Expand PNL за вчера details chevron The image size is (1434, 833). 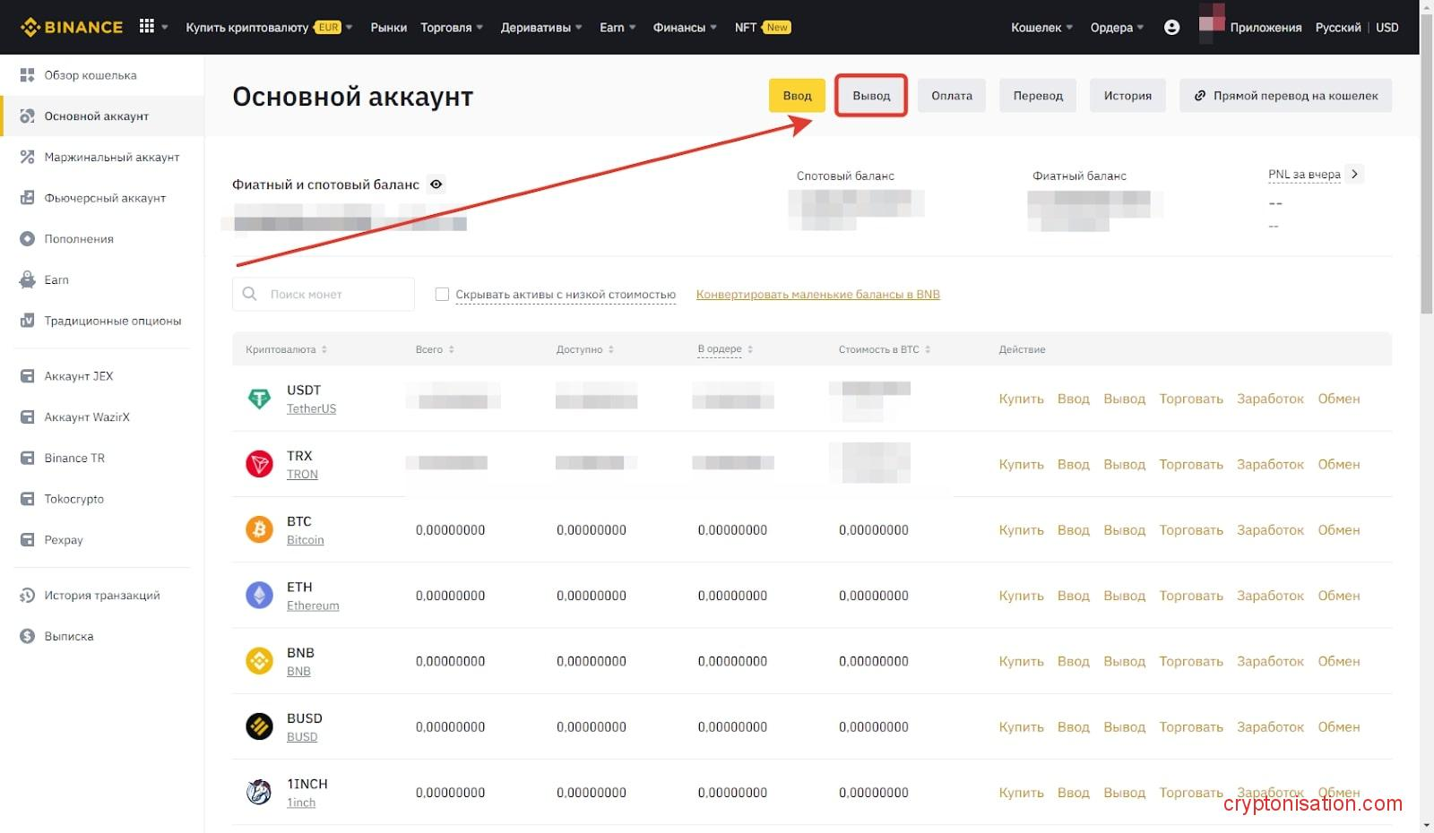pos(1354,174)
